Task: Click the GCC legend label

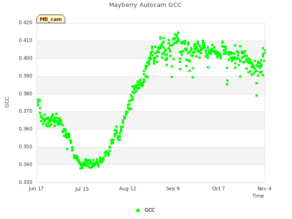Action: (150, 210)
